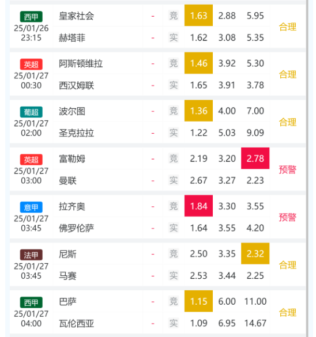Click the vertical scrollbar on right edge
Viewport: 316px width, 337px height.
coord(307,168)
